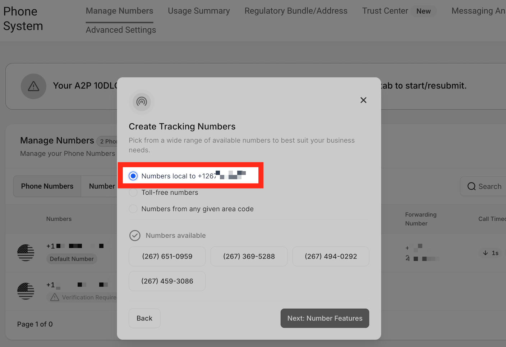Click the search magnifier icon
Viewport: 506px width, 347px height.
pyautogui.click(x=471, y=186)
